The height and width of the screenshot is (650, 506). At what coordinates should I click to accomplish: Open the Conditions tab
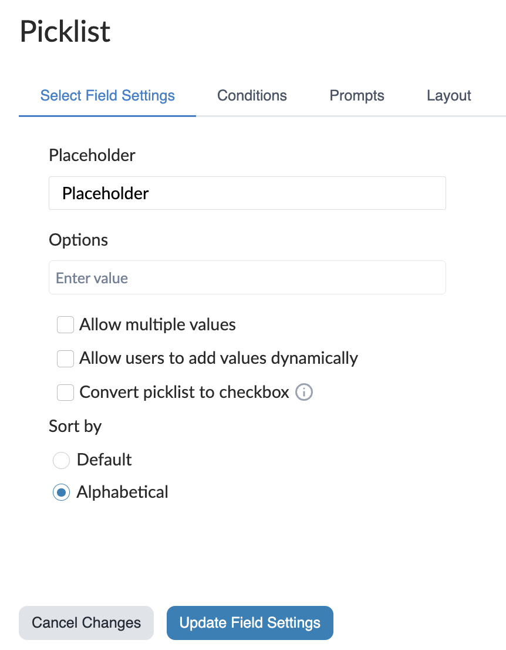252,96
